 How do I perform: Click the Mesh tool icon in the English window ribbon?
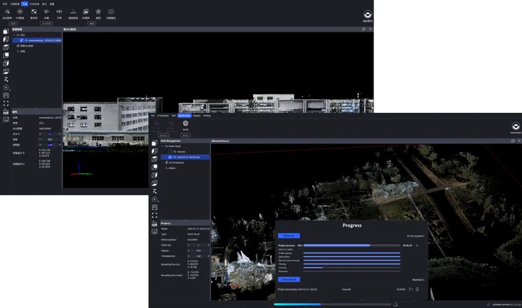(186, 123)
